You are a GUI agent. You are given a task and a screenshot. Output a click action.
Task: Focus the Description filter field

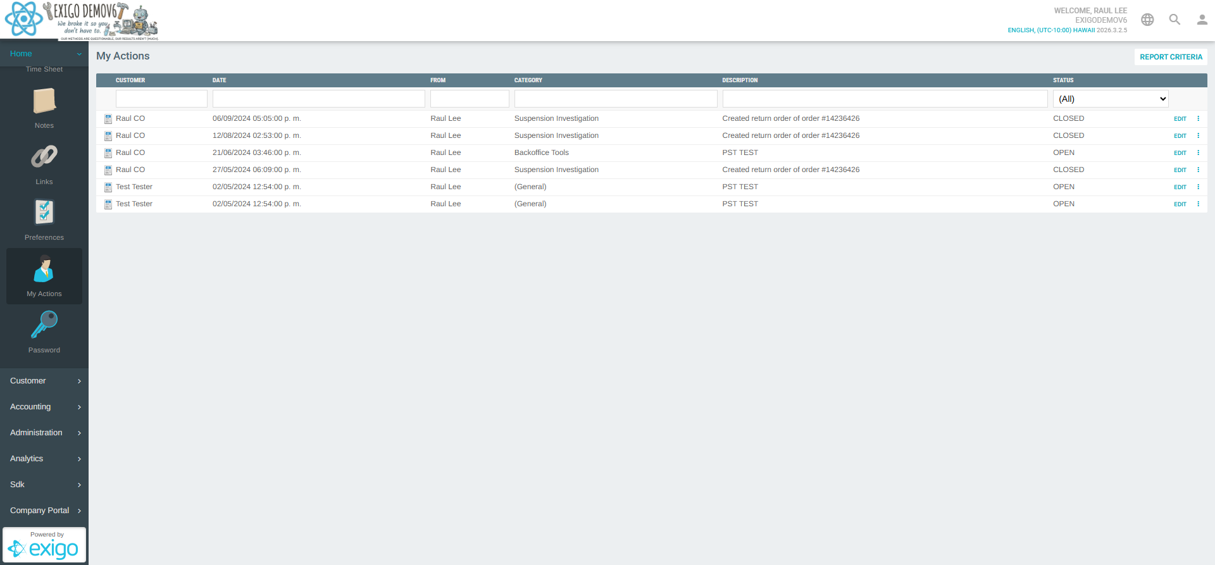point(885,99)
